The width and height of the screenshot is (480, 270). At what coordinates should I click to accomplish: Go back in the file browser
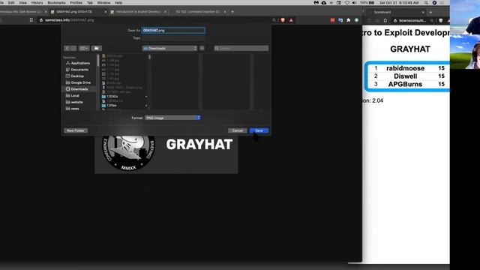point(67,48)
